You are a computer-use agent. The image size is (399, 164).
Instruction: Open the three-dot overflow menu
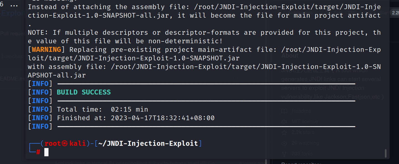(x=14, y=5)
